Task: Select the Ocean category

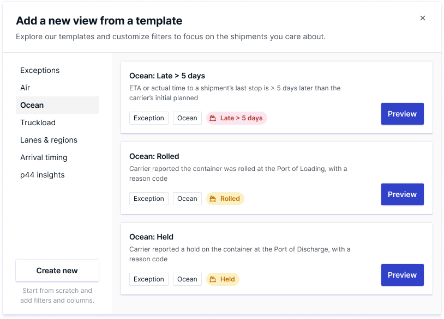Action: [x=57, y=105]
